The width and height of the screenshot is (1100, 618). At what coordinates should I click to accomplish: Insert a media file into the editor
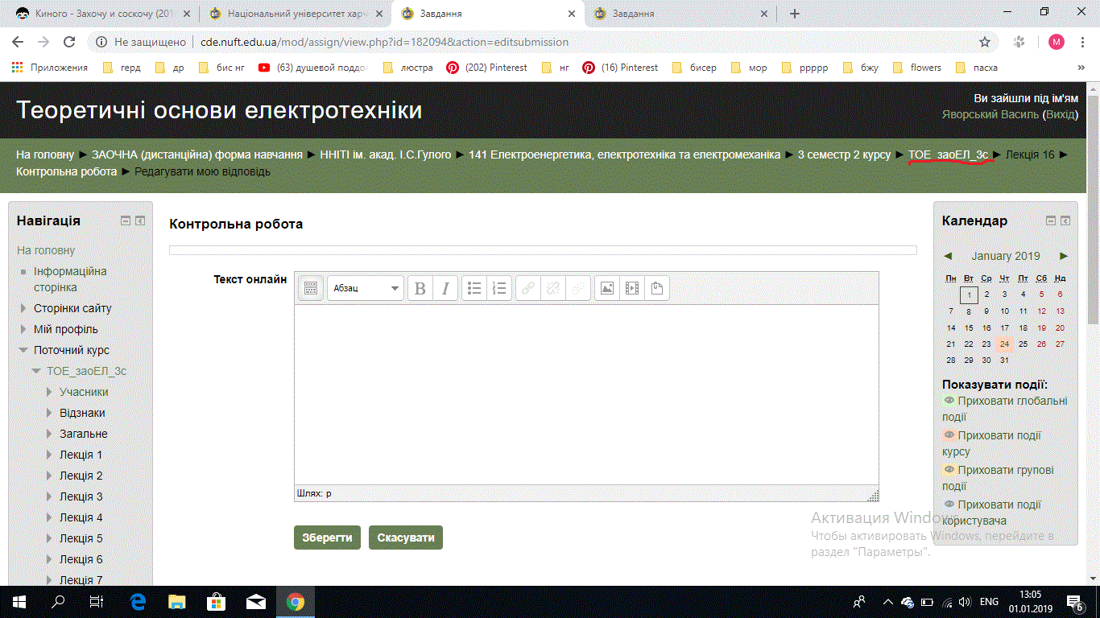[x=631, y=287]
